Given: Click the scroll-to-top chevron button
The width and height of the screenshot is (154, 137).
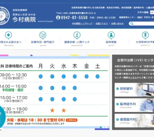Looking at the screenshot, I should (1, 130).
